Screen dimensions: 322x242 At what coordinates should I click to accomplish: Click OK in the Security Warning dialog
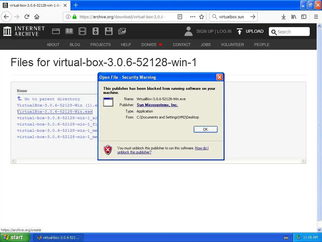pos(206,129)
